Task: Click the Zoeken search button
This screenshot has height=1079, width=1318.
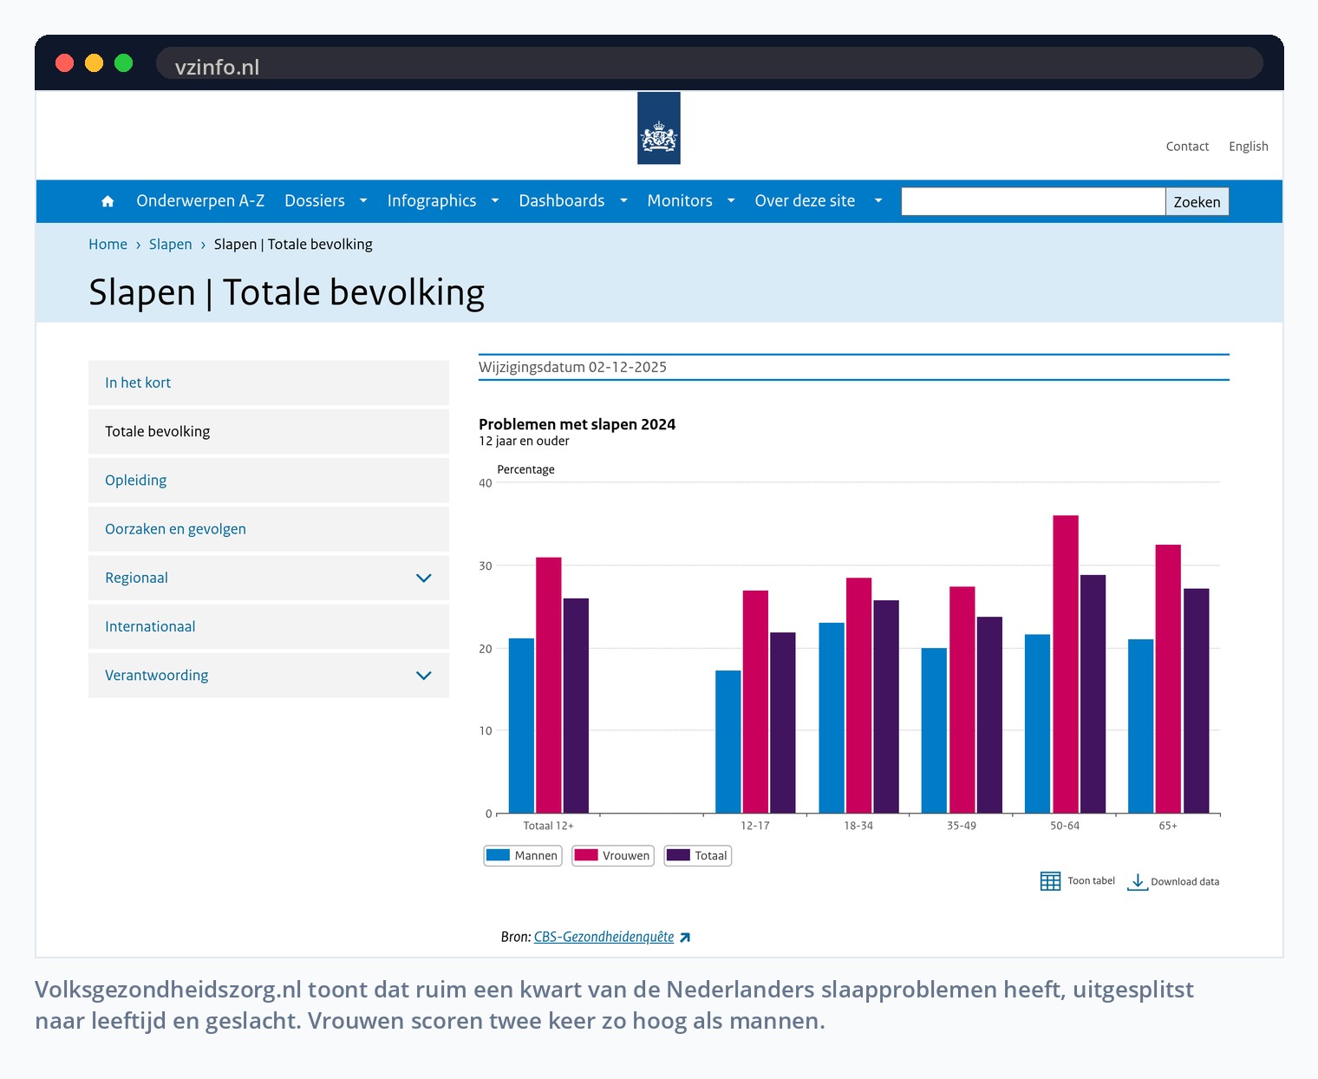Action: tap(1197, 202)
